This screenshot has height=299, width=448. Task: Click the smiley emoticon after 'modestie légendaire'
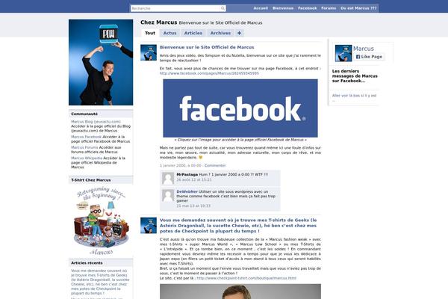[201, 158]
